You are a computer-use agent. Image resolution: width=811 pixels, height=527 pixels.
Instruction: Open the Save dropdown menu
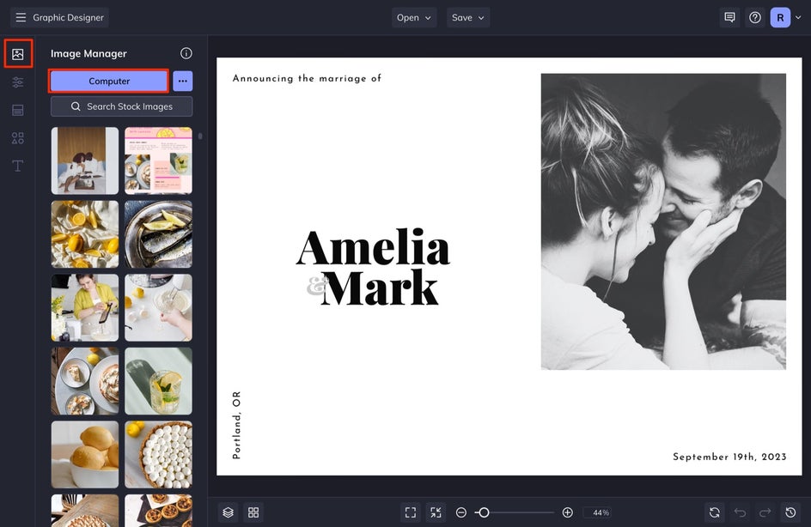[x=468, y=17]
